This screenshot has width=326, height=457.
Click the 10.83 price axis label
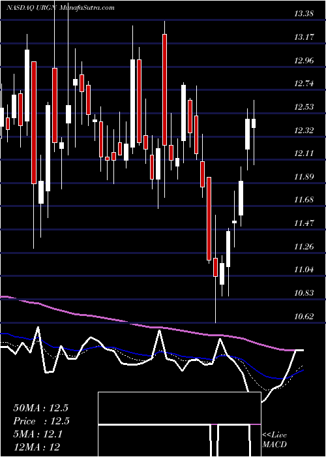click(304, 293)
